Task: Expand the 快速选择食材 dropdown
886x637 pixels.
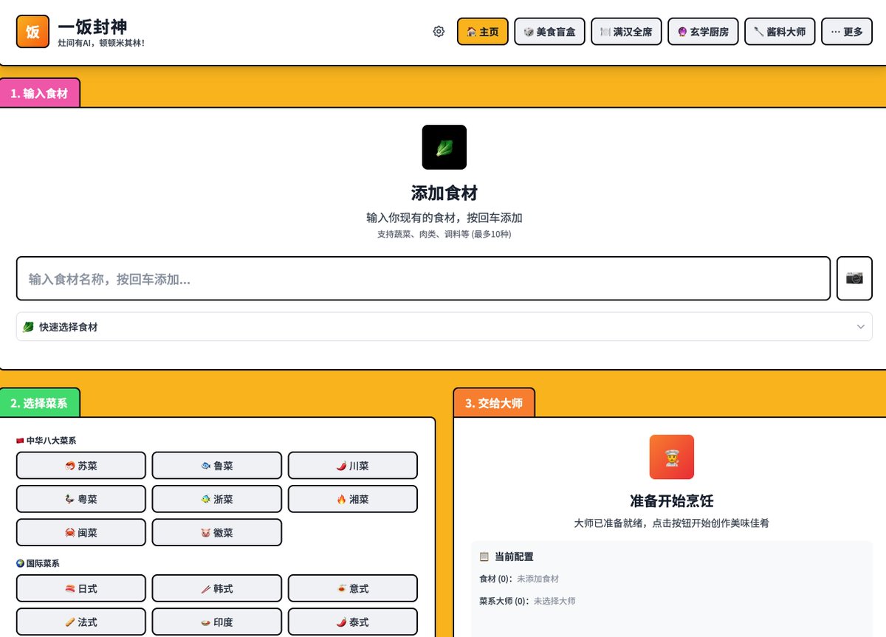Action: 444,326
